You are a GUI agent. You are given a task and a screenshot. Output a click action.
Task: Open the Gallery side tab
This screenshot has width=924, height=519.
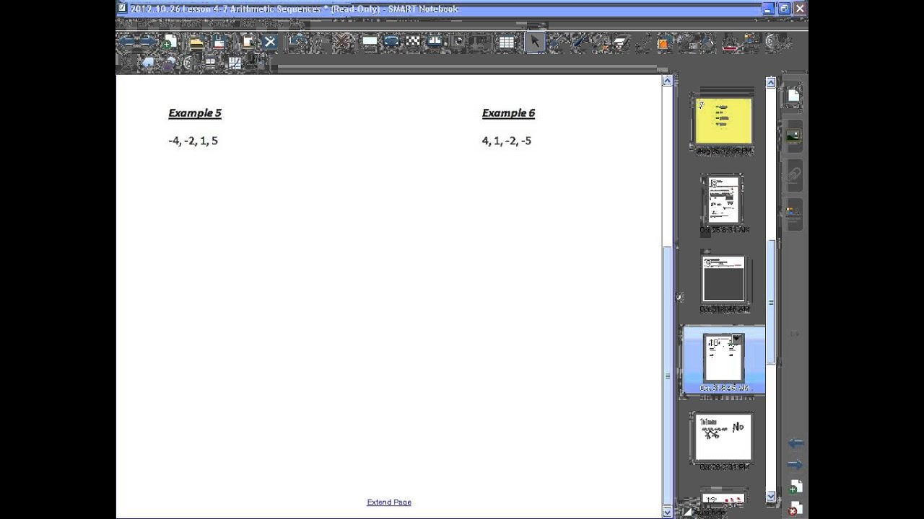(x=793, y=136)
